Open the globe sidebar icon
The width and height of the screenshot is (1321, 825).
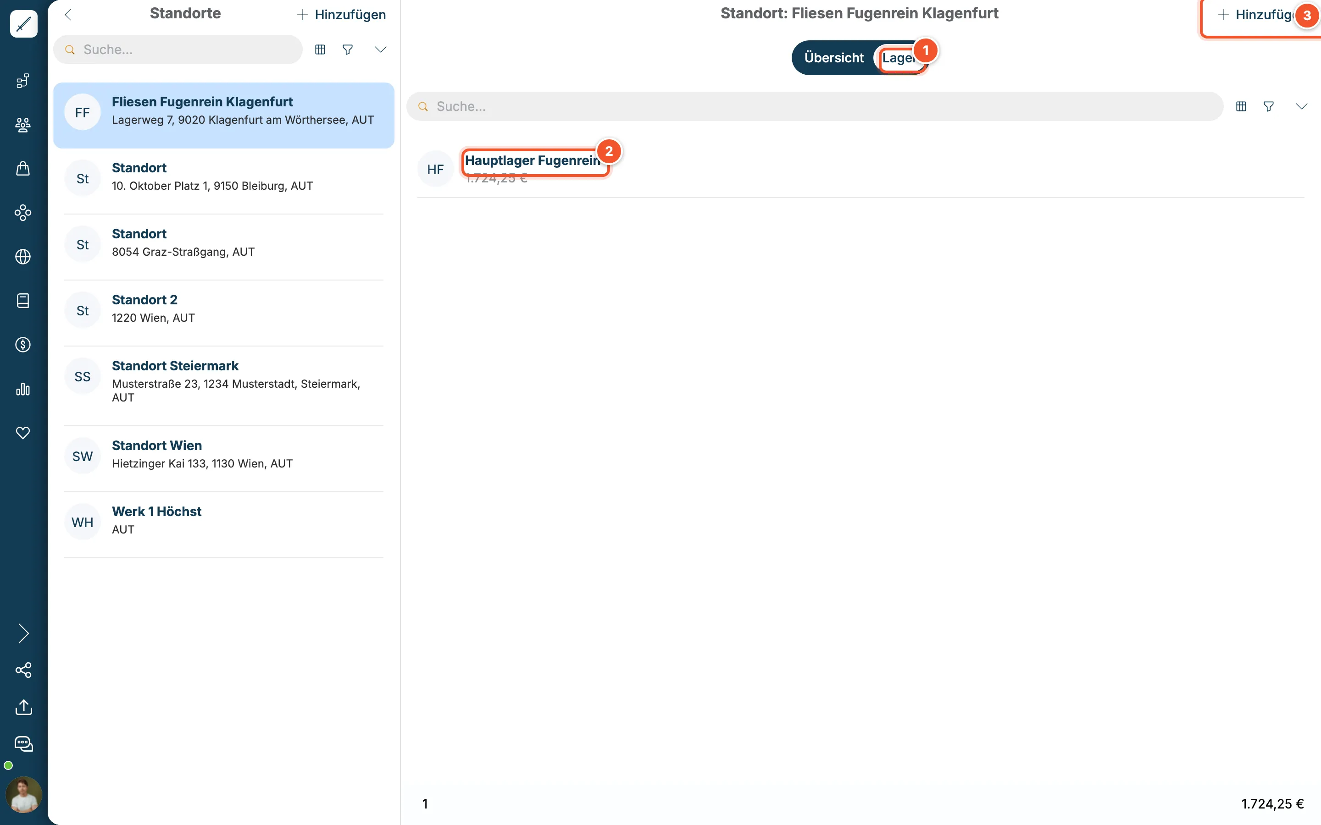(23, 257)
